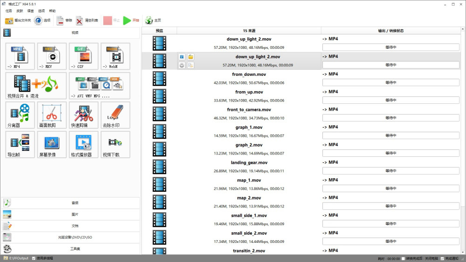Screen dimensions: 466x262
Task: Open the 画面裁剪 scissors crop tool
Action: pyautogui.click(x=52, y=115)
